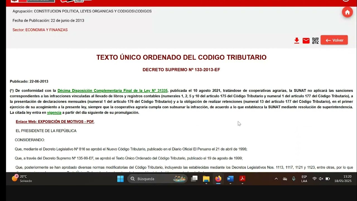Open Microsoft Word from the taskbar

pyautogui.click(x=230, y=179)
